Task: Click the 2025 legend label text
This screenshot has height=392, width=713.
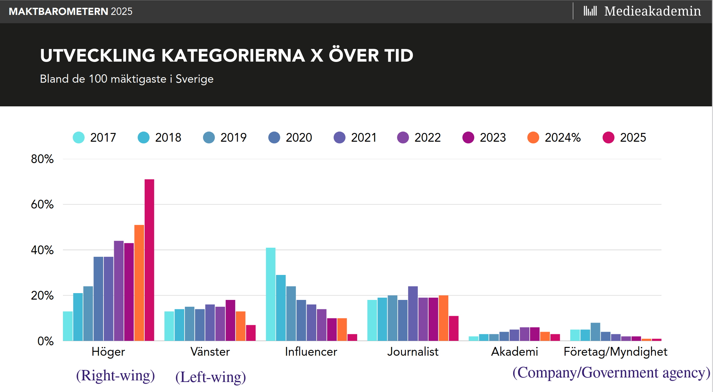Action: pyautogui.click(x=633, y=137)
